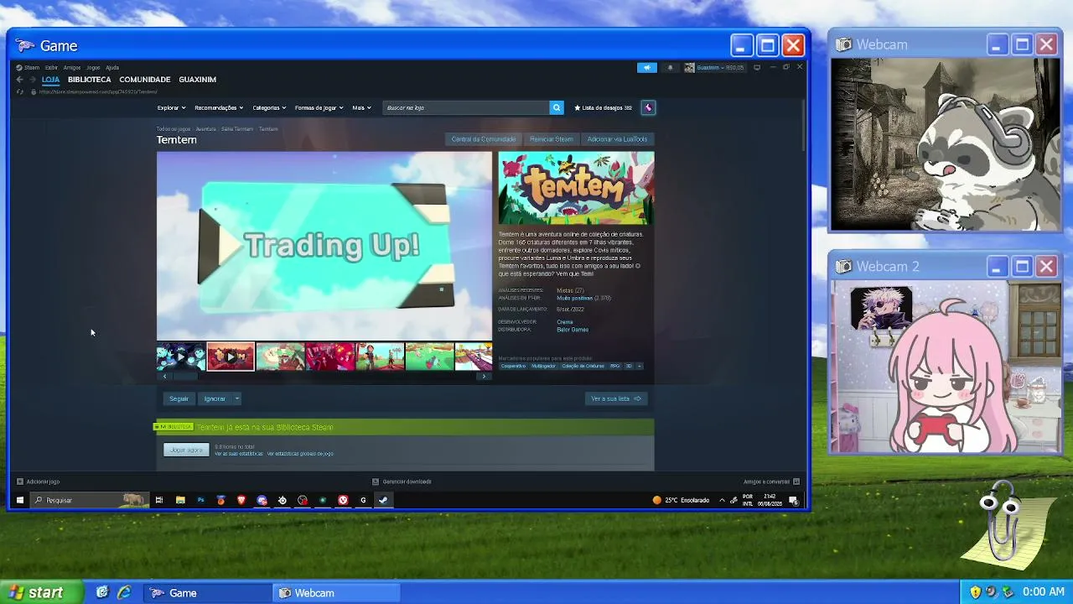Click the blue store search magnifier button
Viewport: 1073px width, 604px height.
pos(556,107)
